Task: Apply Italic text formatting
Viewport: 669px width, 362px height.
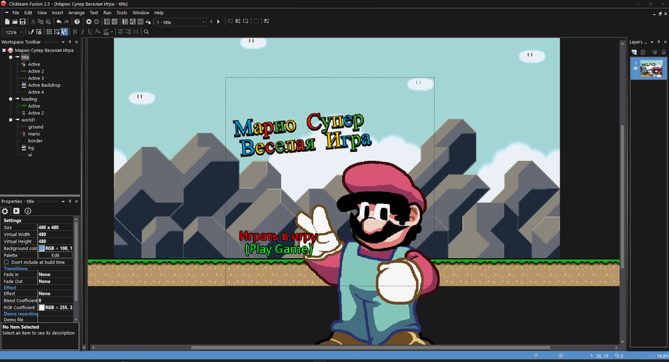Action: [x=83, y=32]
